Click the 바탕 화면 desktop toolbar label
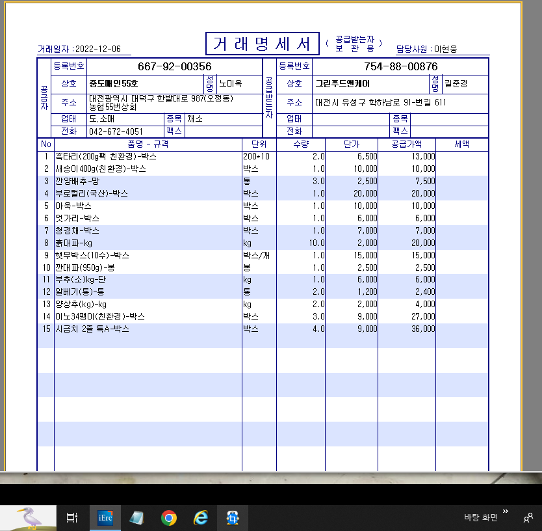The width and height of the screenshot is (542, 531). [480, 518]
